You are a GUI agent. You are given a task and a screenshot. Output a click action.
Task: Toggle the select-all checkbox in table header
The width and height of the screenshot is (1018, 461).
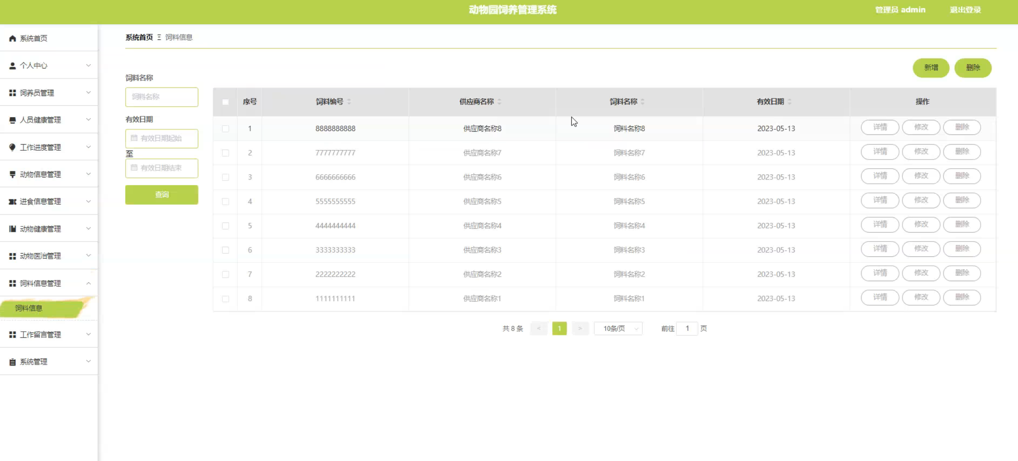coord(226,102)
